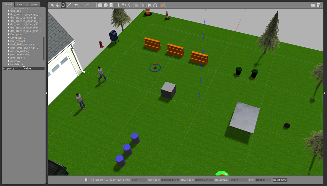
Task: Insert a sphere shape from toolbar
Action: click(106, 5)
